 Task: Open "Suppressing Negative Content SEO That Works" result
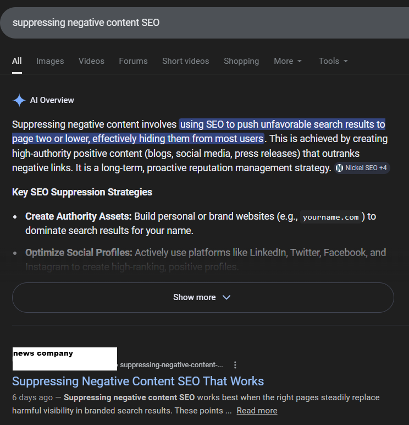138,381
